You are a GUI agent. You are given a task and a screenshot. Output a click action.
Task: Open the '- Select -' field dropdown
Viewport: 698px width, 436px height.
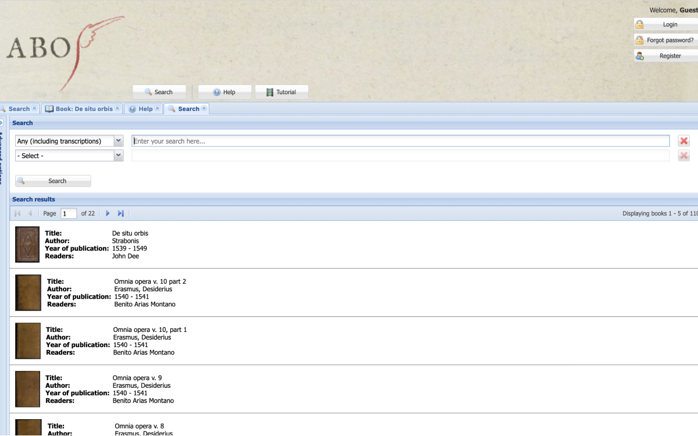[x=119, y=156]
